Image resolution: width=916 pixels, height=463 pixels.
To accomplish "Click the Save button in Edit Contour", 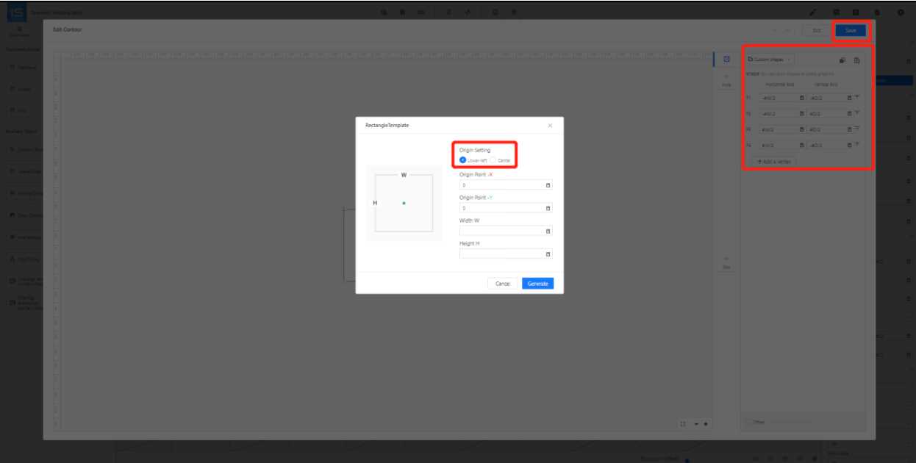I will [851, 30].
